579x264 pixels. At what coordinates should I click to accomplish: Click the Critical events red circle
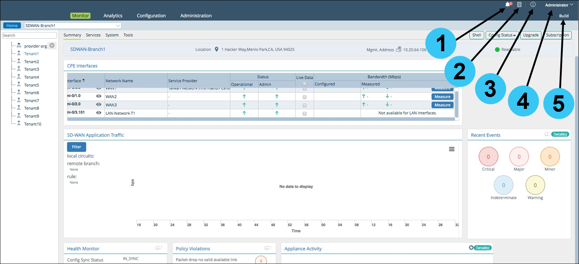[488, 157]
